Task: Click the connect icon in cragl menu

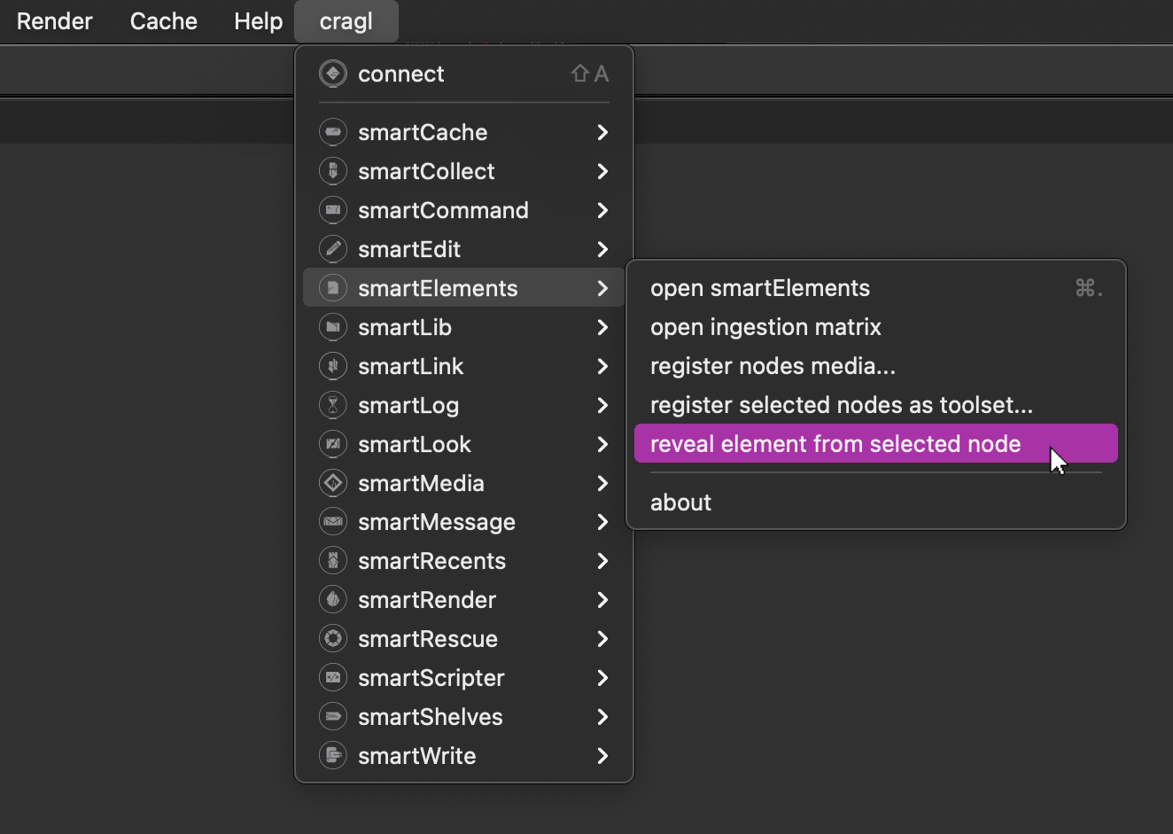Action: [333, 74]
